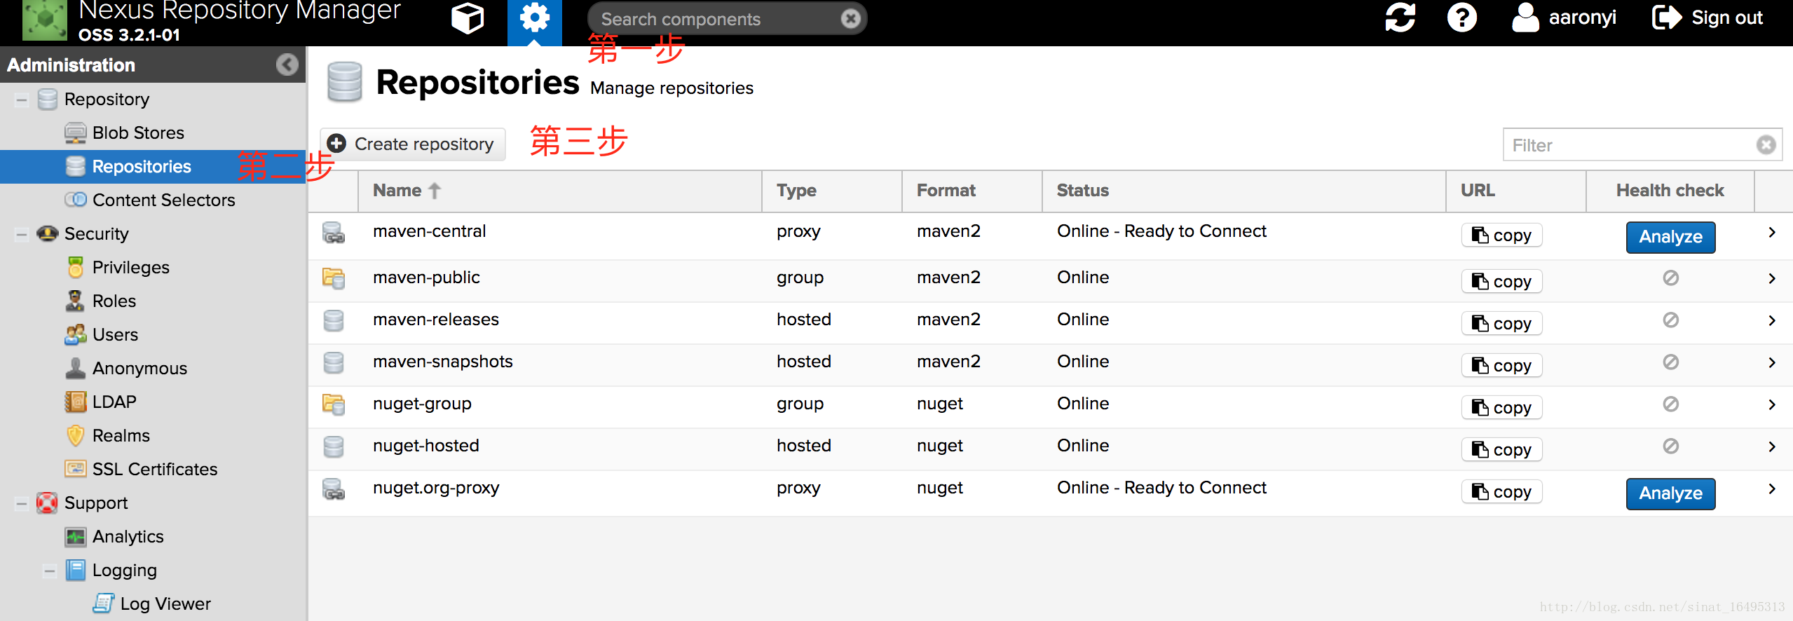Select the nuget-group repository row
This screenshot has width=1793, height=621.
point(1050,407)
